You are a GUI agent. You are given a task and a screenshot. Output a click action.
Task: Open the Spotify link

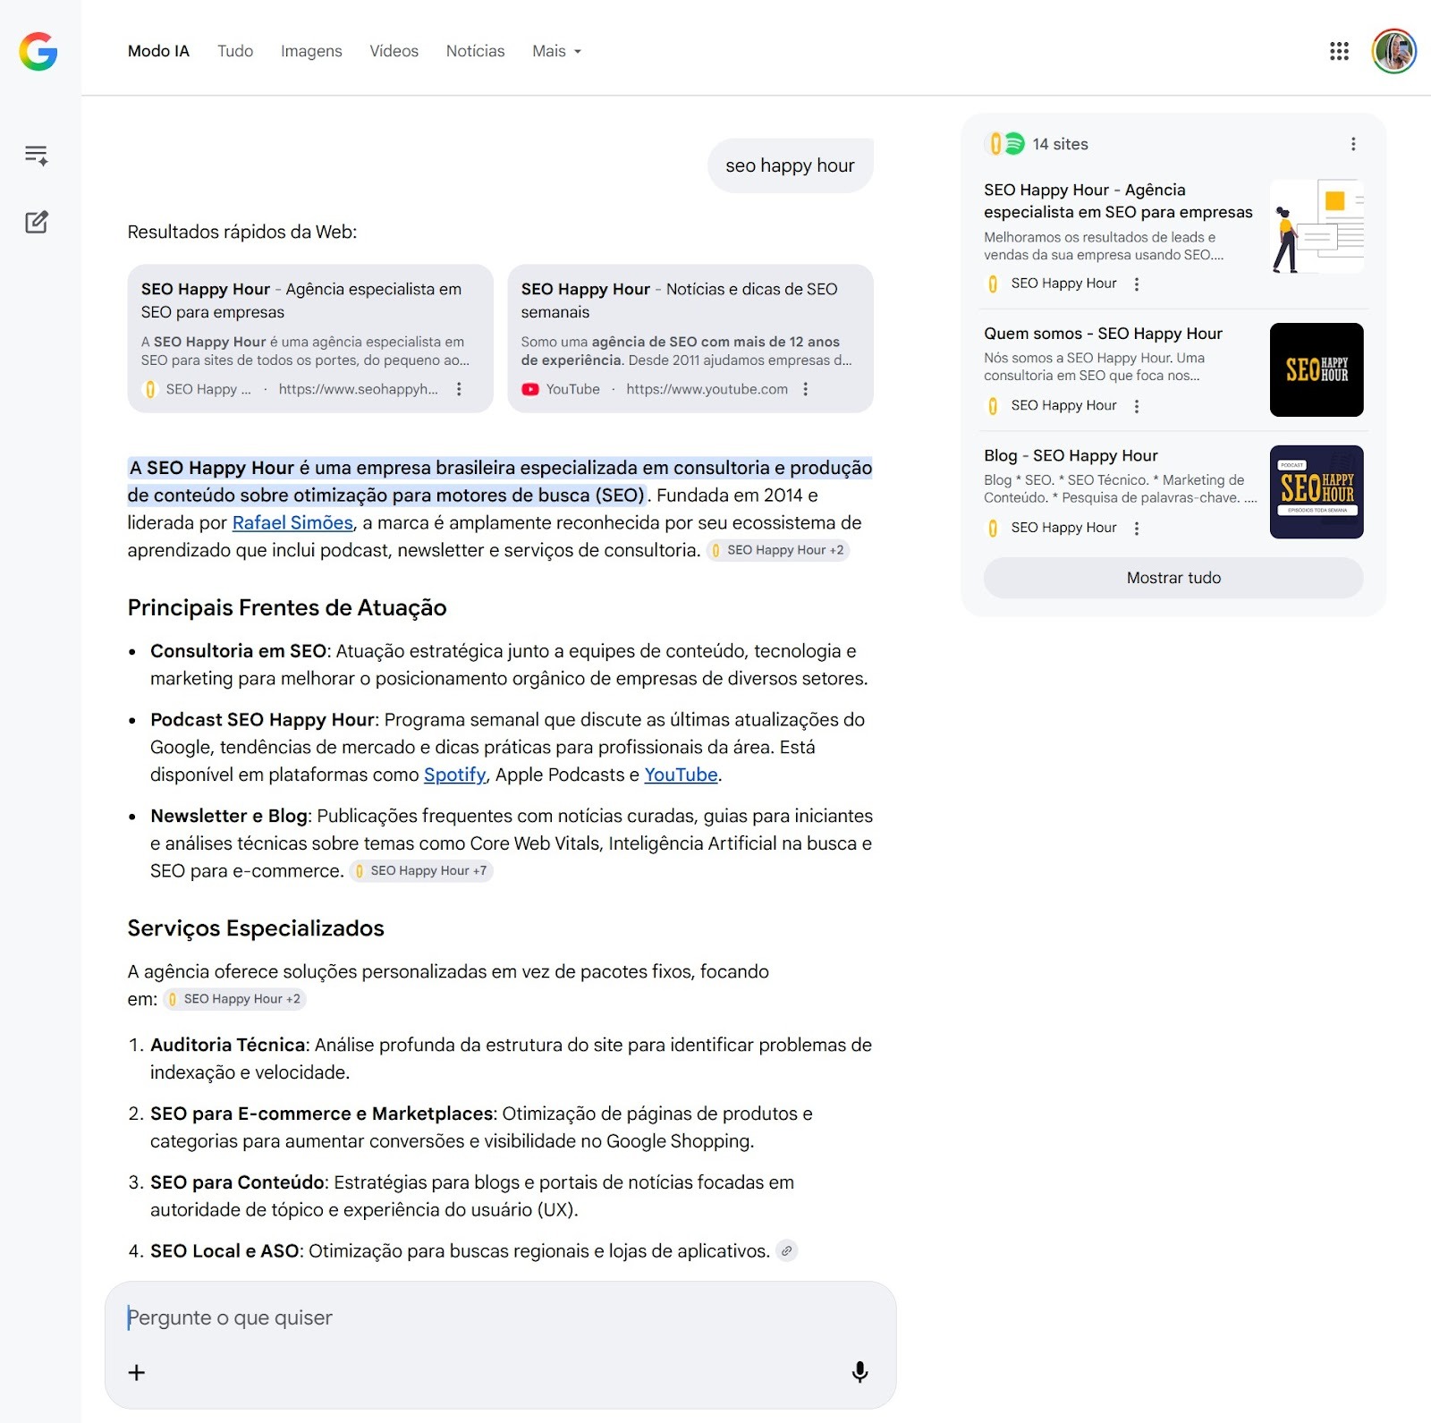point(454,775)
